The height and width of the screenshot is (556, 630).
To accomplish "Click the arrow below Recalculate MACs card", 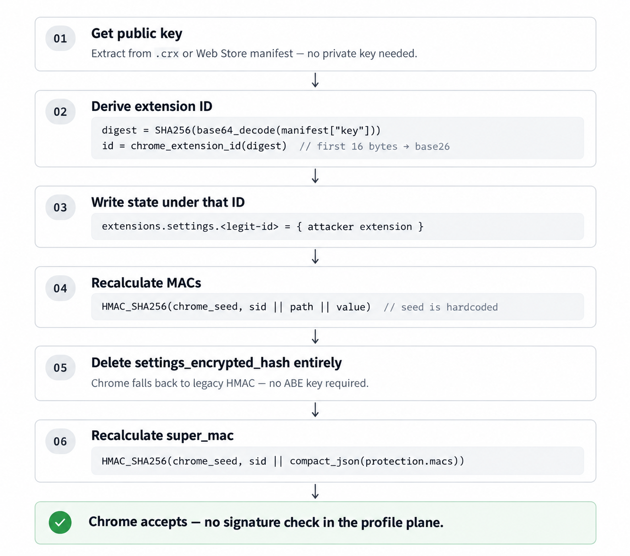I will pyautogui.click(x=315, y=337).
